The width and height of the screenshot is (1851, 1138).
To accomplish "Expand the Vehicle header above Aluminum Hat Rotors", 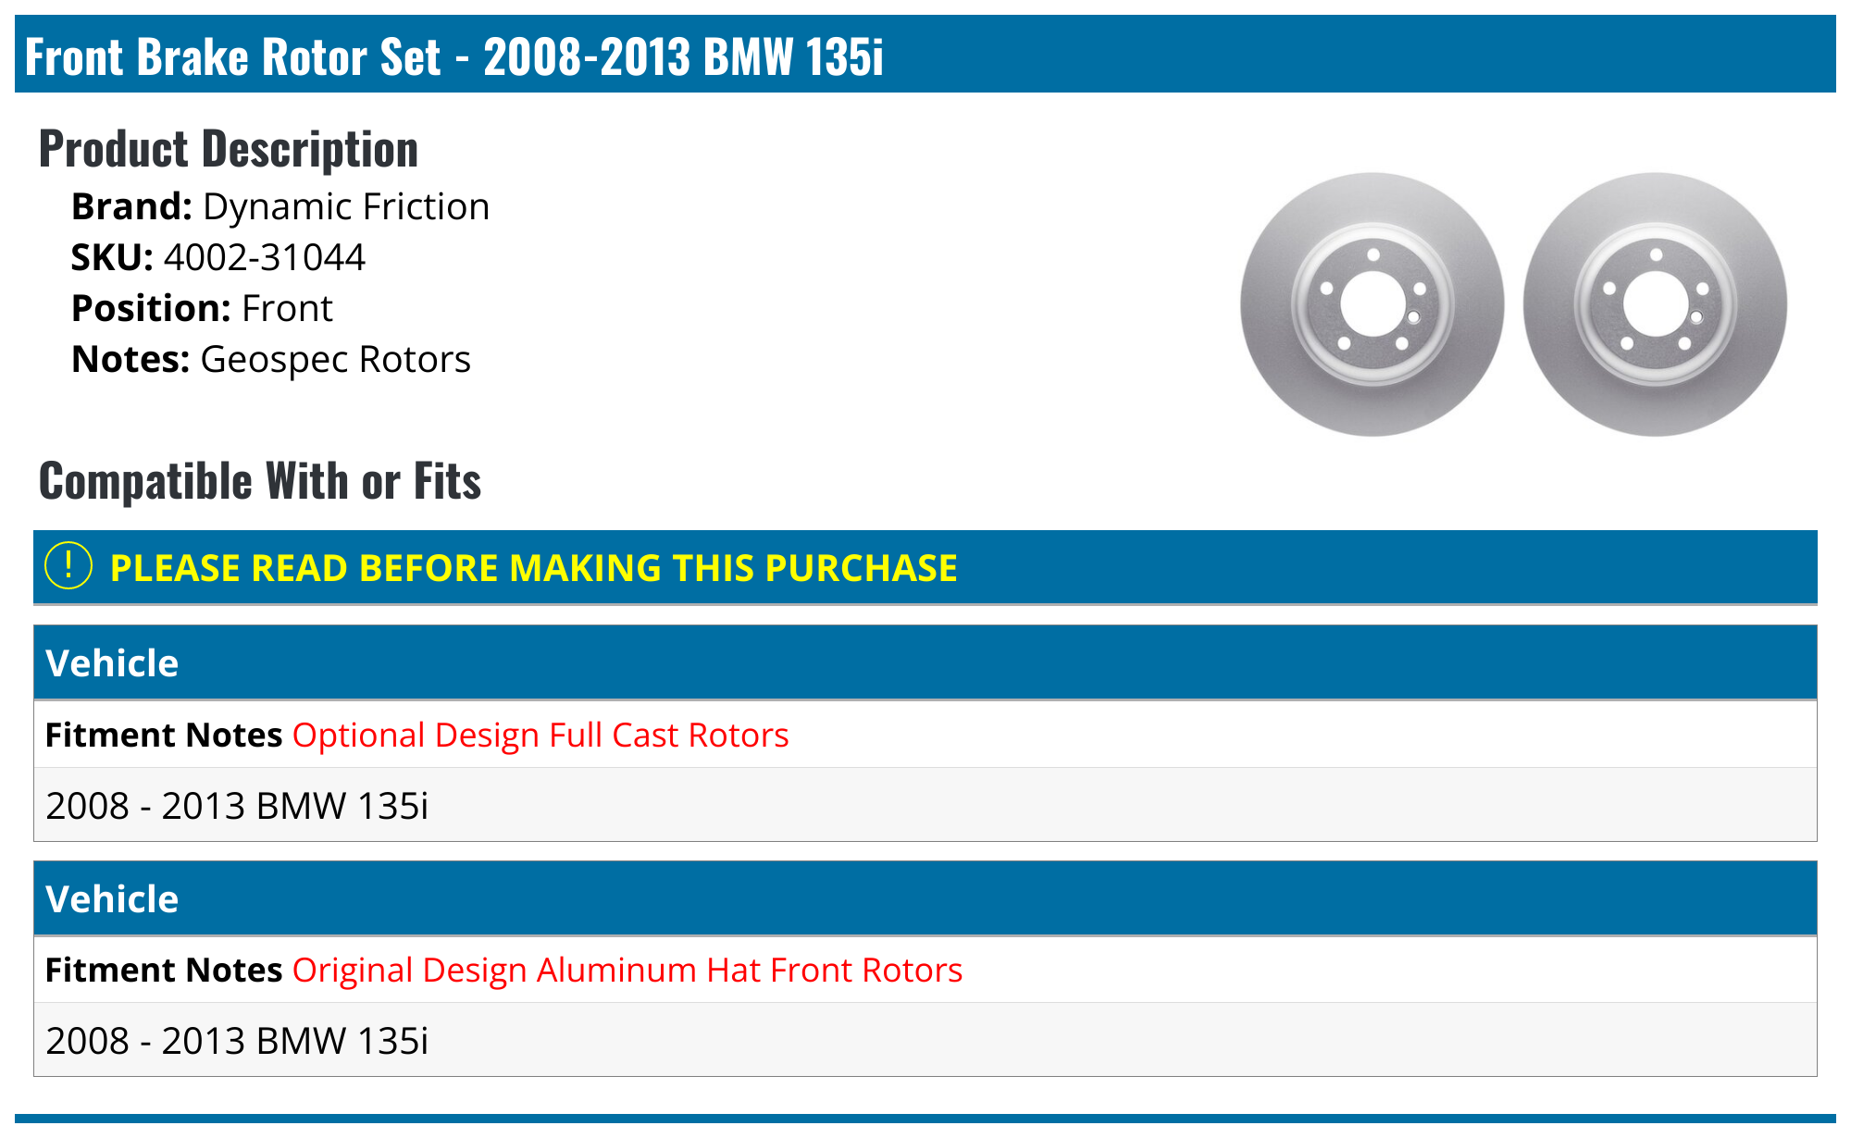I will 112,899.
